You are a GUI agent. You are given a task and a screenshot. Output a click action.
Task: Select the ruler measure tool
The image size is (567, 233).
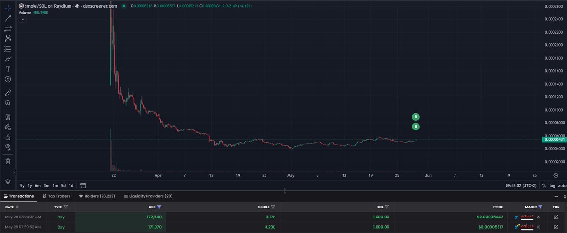pyautogui.click(x=8, y=93)
